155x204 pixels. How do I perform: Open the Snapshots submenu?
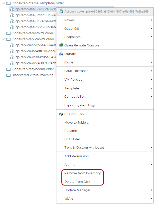click(72, 37)
